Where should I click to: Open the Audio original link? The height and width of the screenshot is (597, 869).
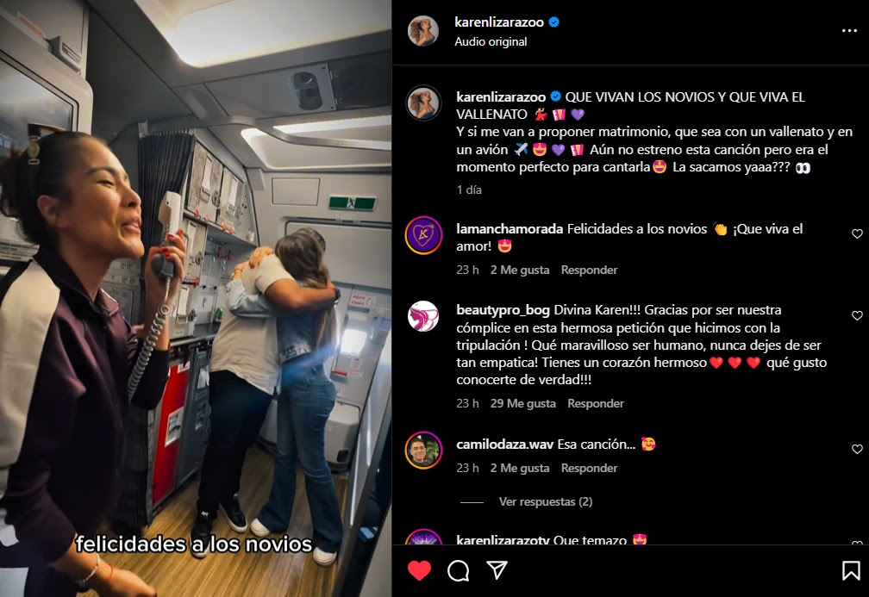[x=491, y=41]
